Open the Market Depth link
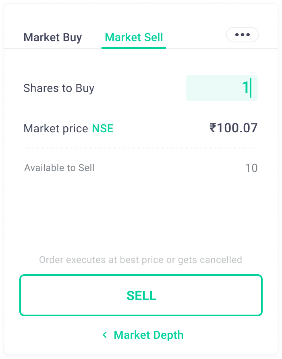This screenshot has height=359, width=282. point(149,334)
